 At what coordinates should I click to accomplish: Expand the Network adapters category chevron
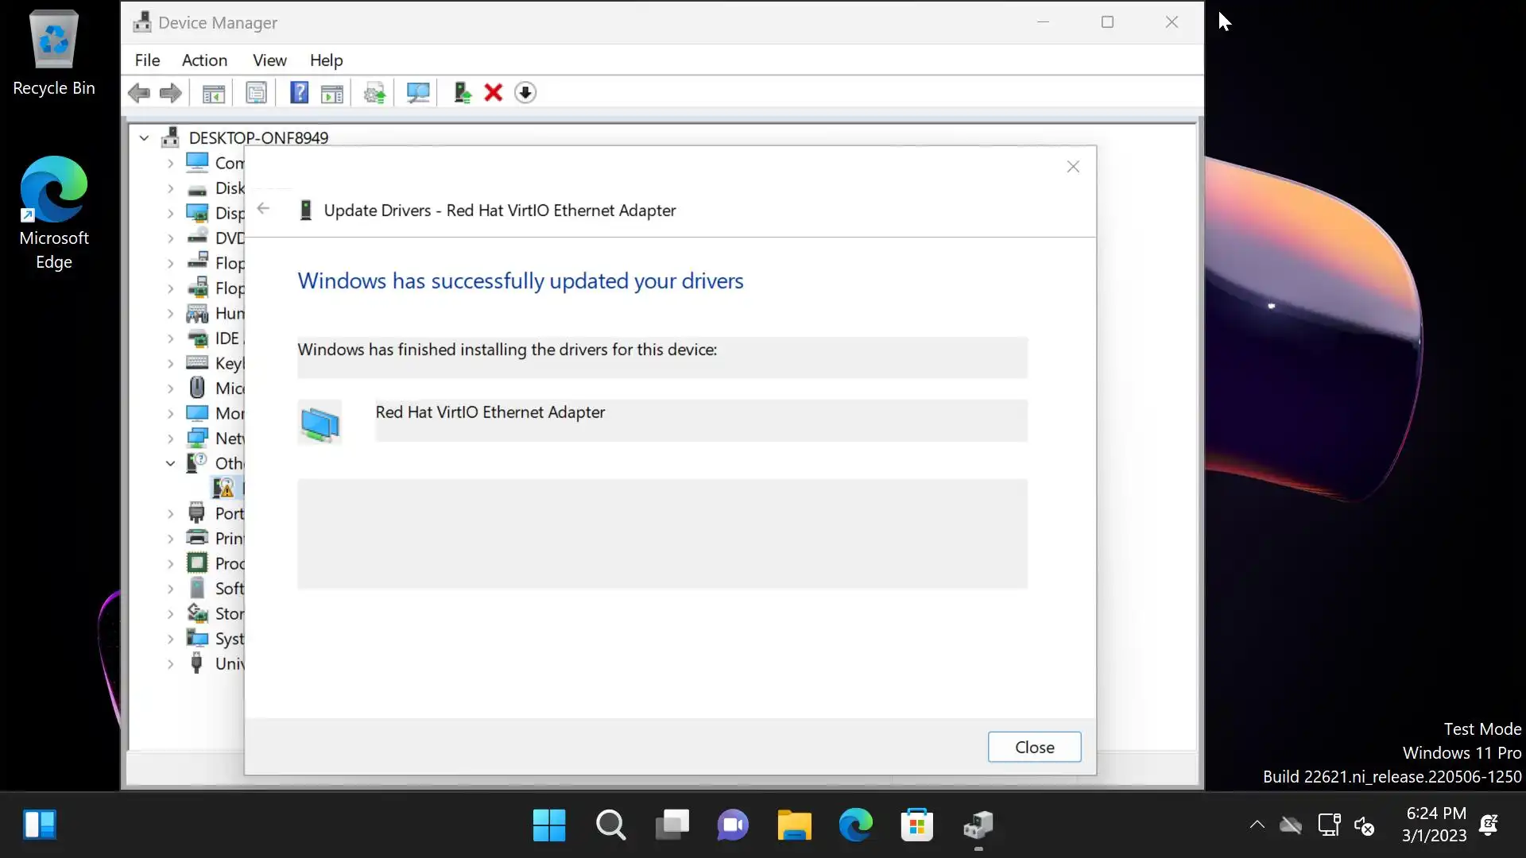coord(170,439)
